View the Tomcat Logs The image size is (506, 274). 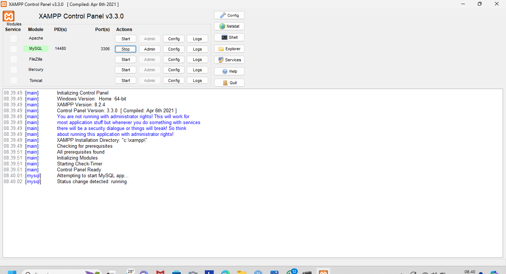coord(197,81)
